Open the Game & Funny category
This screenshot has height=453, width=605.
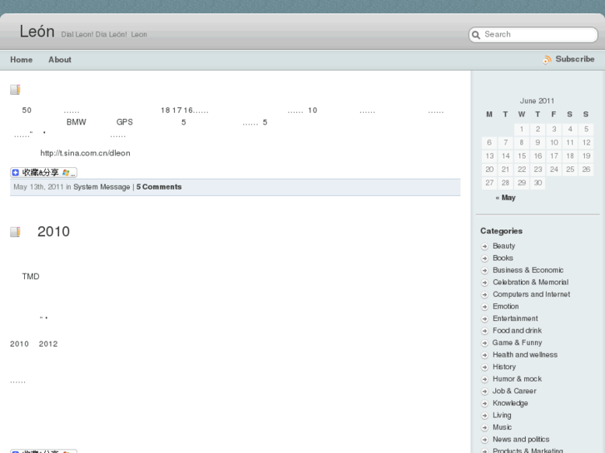(517, 342)
